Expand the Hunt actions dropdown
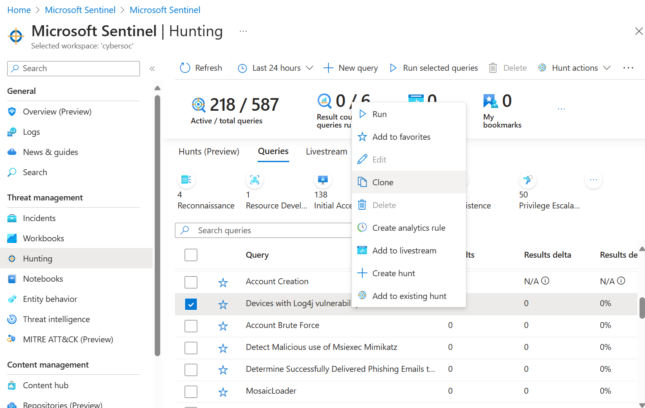 575,68
